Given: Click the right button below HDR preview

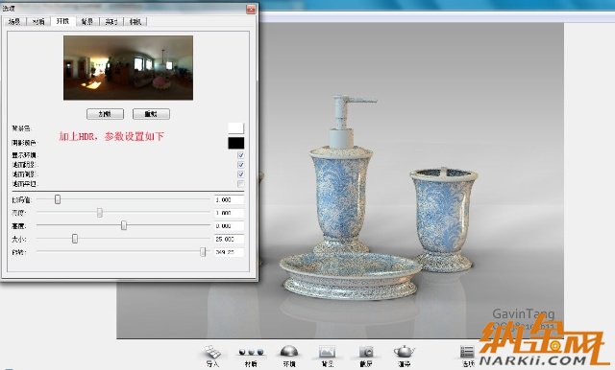Looking at the screenshot, I should click(x=151, y=114).
